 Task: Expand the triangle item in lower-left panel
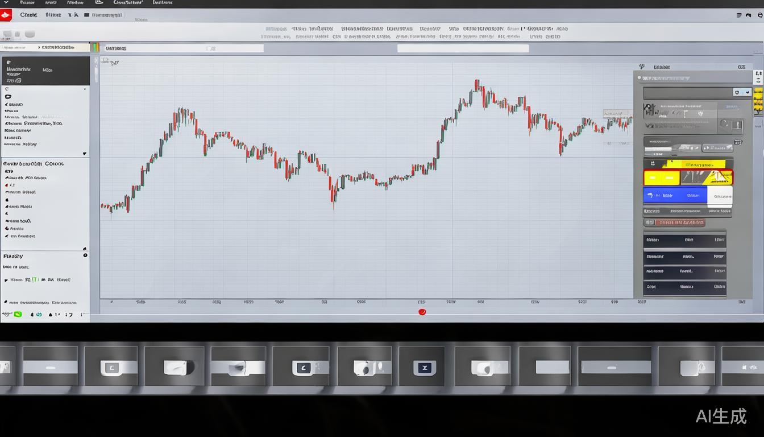point(7,280)
